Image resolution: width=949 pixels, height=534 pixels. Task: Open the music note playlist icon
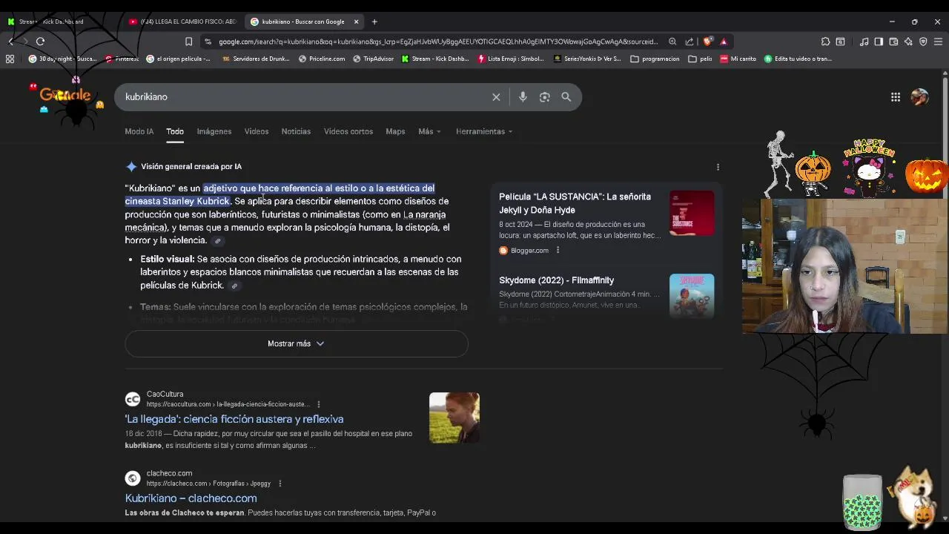(864, 42)
